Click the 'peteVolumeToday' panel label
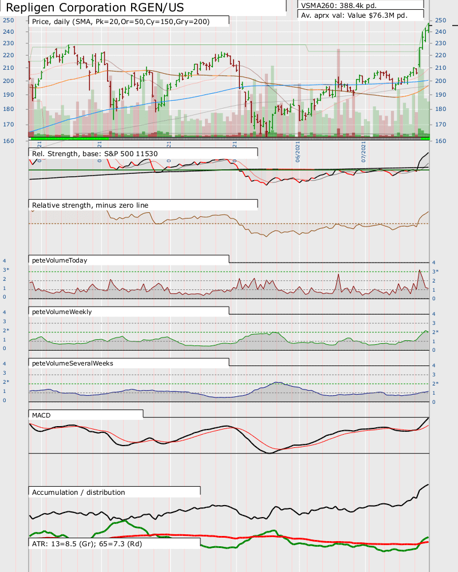 (60, 260)
